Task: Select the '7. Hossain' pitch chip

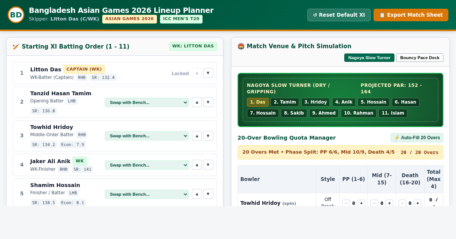Action: click(x=263, y=113)
